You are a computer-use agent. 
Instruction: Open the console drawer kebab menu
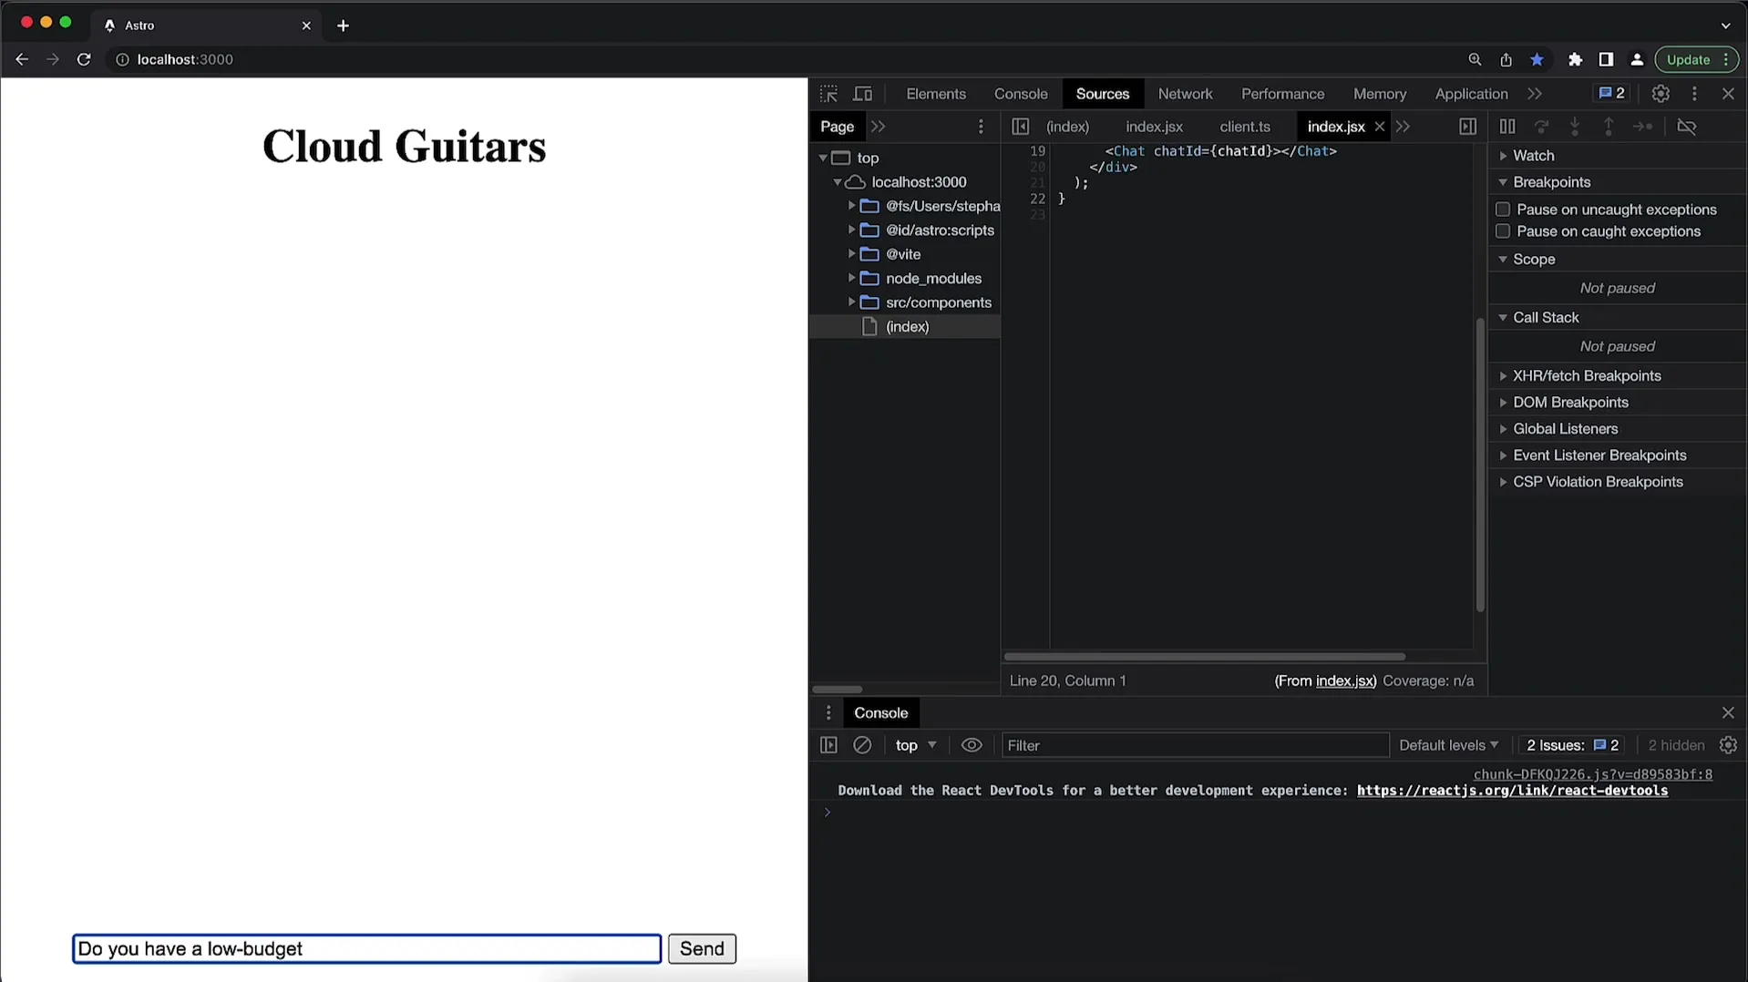click(828, 713)
